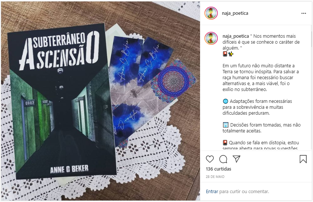Screen dimensions: 313x202
Task: Click 'para curtir ou comentar' text
Action: coord(244,191)
